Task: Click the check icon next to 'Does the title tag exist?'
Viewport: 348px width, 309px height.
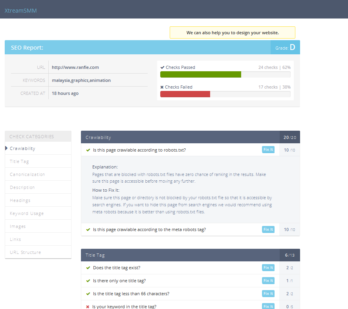Action: pos(88,268)
